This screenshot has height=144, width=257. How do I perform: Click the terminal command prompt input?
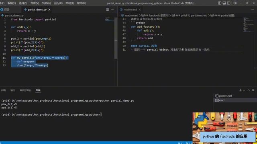[101, 115]
